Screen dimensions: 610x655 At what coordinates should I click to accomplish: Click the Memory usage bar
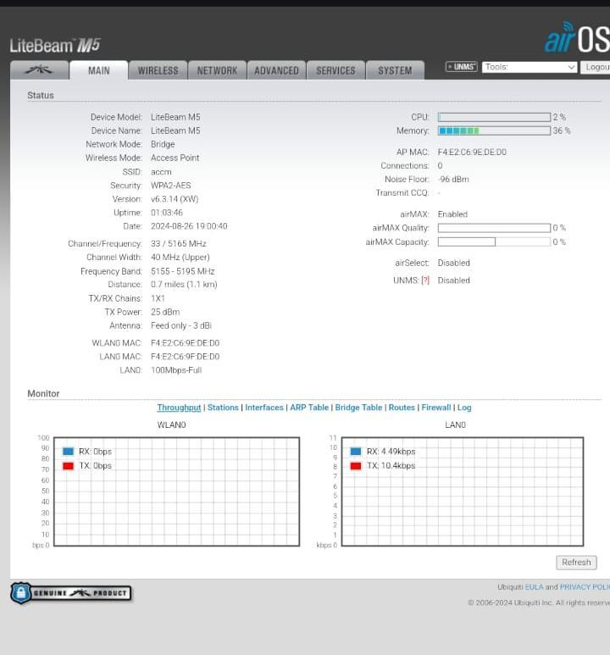[494, 130]
